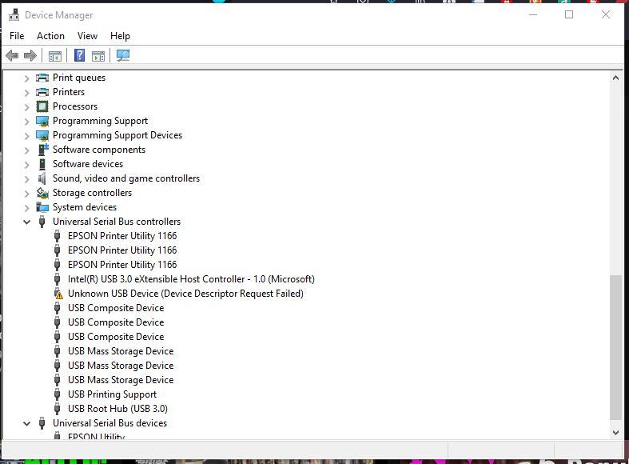This screenshot has height=464, width=629.
Task: Click the USB Root Hub plug icon
Action: (x=58, y=409)
